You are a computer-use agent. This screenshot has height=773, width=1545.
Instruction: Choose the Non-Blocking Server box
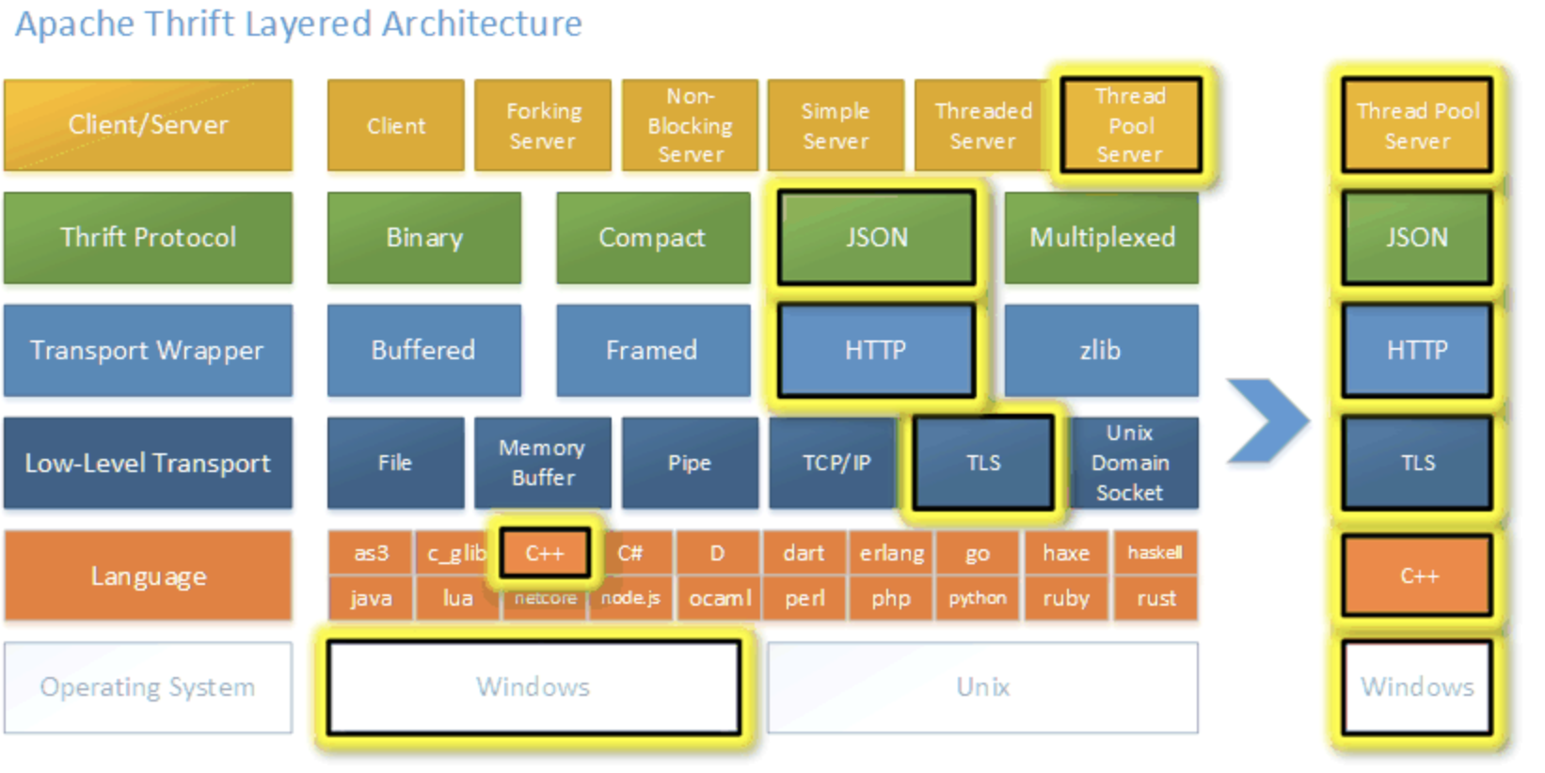click(x=690, y=125)
